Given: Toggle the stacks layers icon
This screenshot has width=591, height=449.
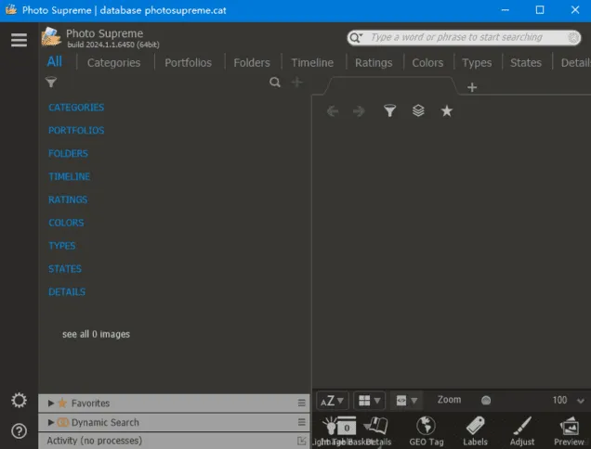Looking at the screenshot, I should coord(418,111).
